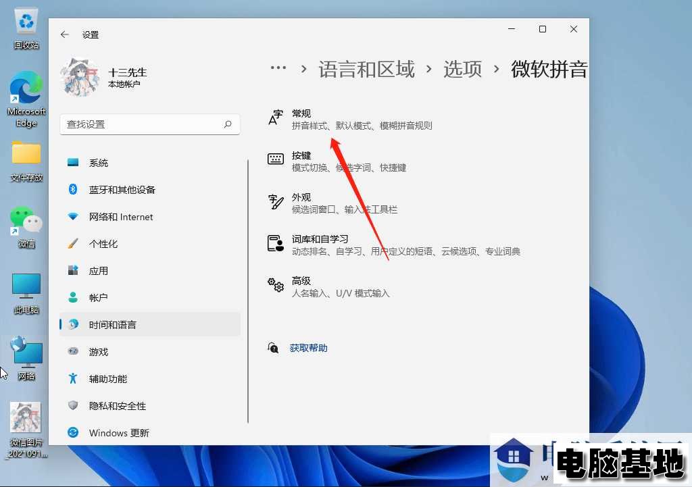Click the 应用 apps icon in sidebar

point(73,270)
